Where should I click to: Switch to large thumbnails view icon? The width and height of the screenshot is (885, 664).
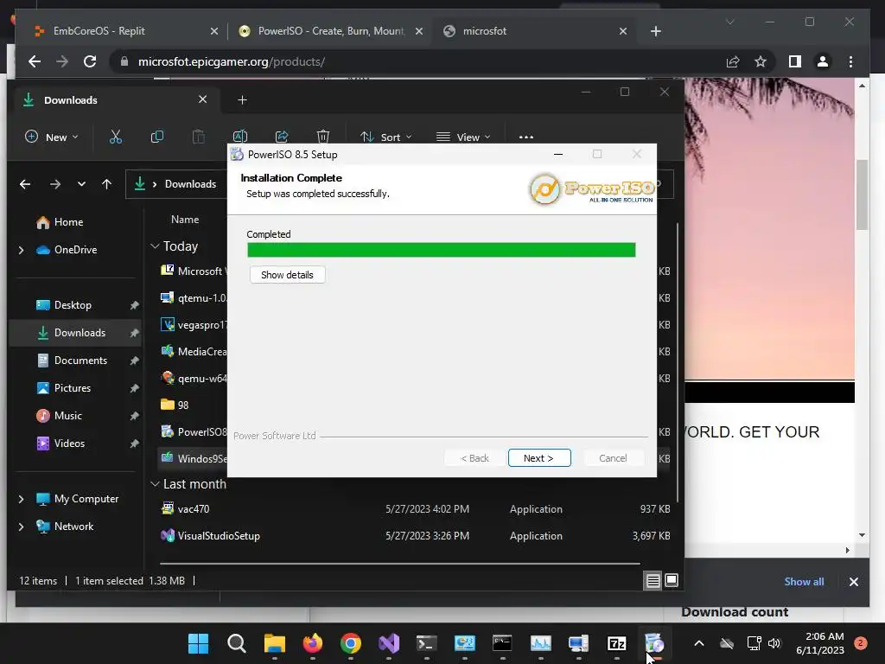click(671, 580)
